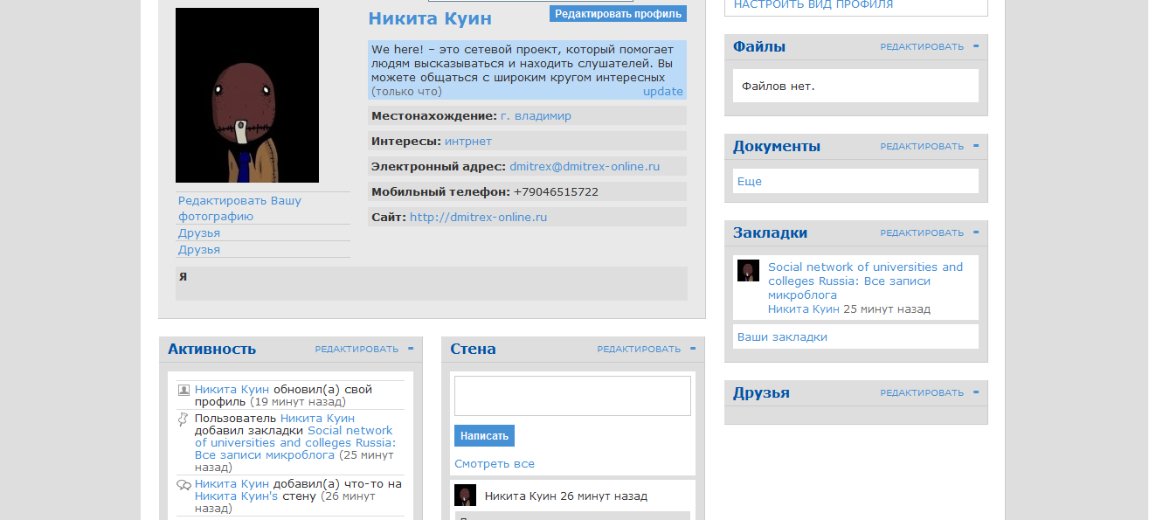
Task: Click Редактировать in the Стена widget
Action: [639, 350]
